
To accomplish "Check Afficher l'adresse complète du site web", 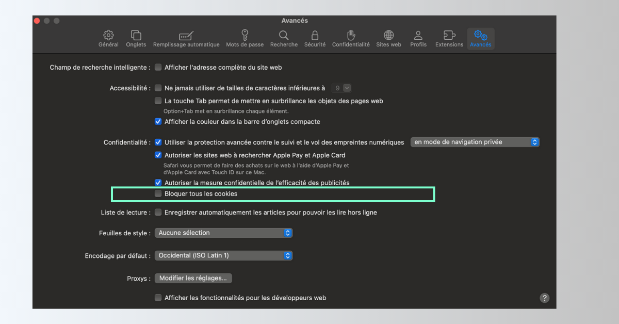I will pyautogui.click(x=158, y=67).
